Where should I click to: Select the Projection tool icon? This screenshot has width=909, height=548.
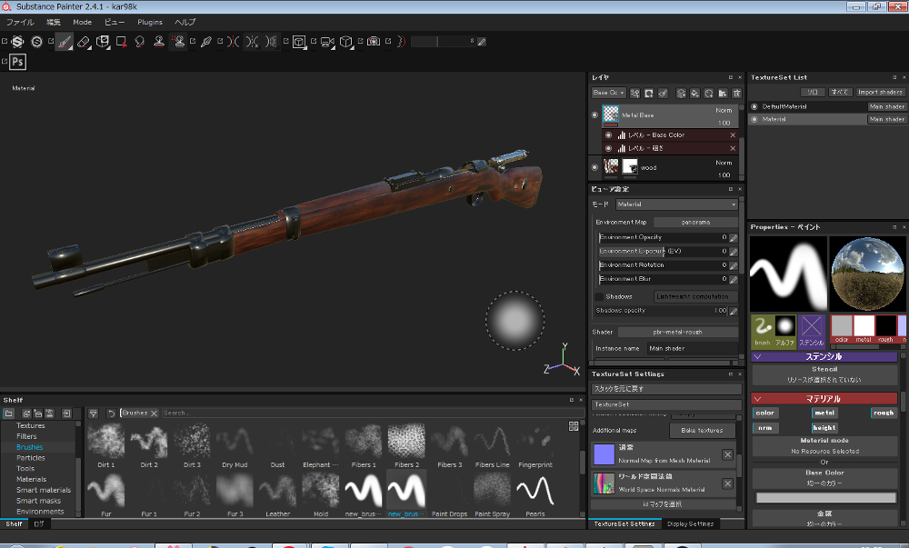coord(103,42)
